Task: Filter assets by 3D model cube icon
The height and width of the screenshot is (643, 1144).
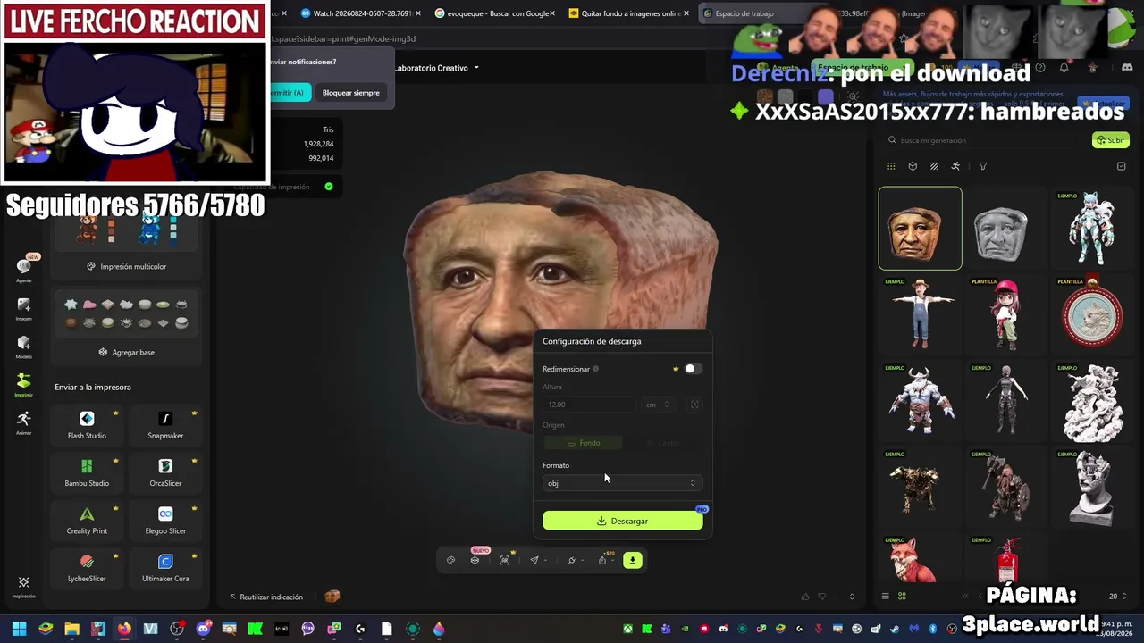Action: pyautogui.click(x=913, y=166)
